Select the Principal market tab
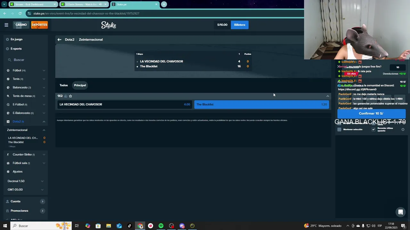This screenshot has height=230, width=410. tap(80, 85)
